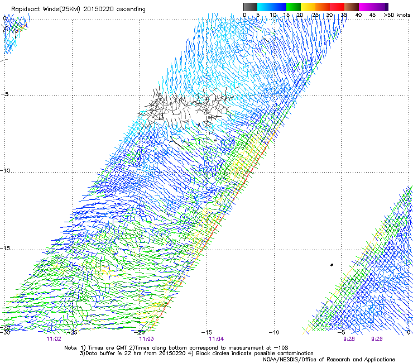Pick the brown 35–40 knots legend swatch
Screen dimensions: 413x363
click(352, 7)
